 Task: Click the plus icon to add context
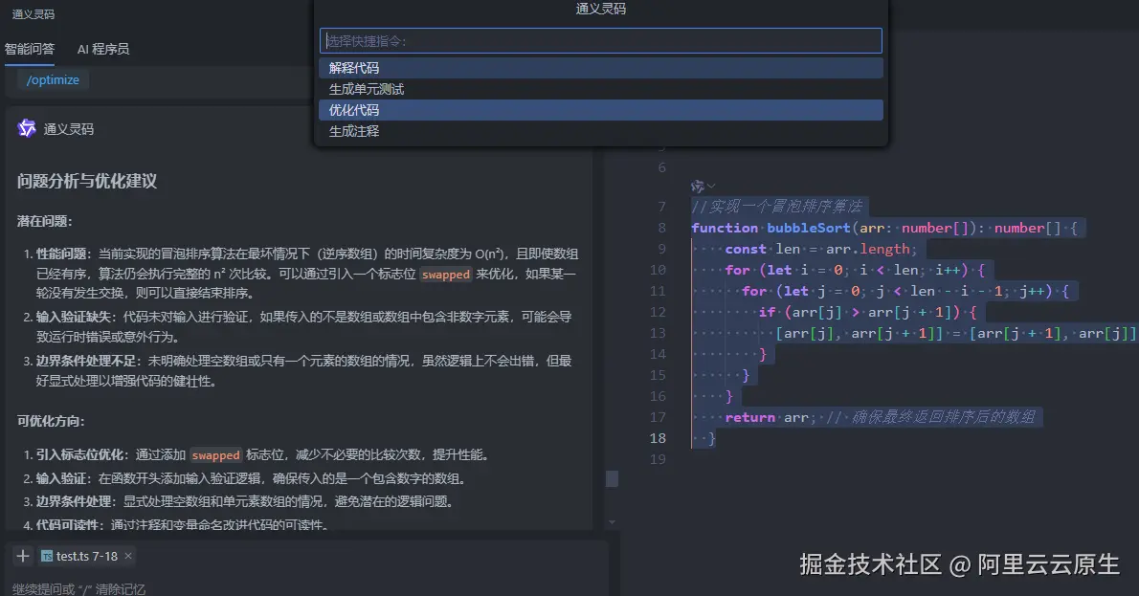pyautogui.click(x=23, y=556)
